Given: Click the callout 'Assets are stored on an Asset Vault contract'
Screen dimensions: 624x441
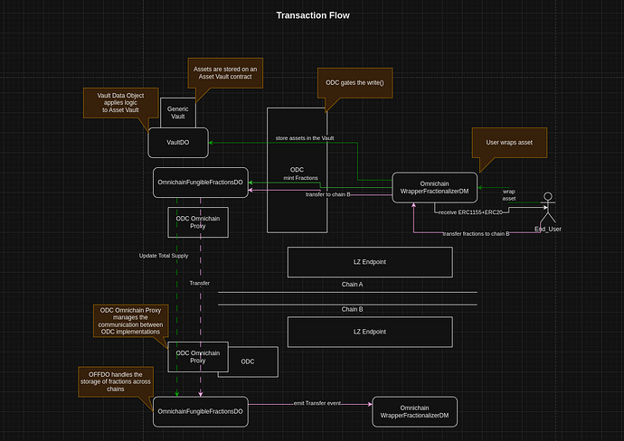Looking at the screenshot, I should coord(225,73).
